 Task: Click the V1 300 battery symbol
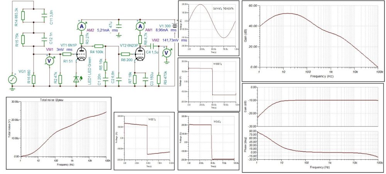click(174, 26)
